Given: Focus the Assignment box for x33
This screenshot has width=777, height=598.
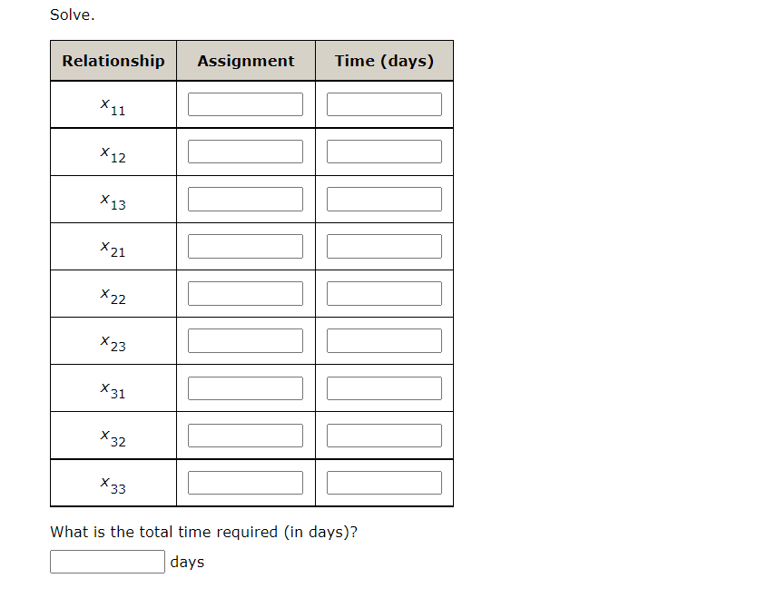Looking at the screenshot, I should tap(245, 483).
